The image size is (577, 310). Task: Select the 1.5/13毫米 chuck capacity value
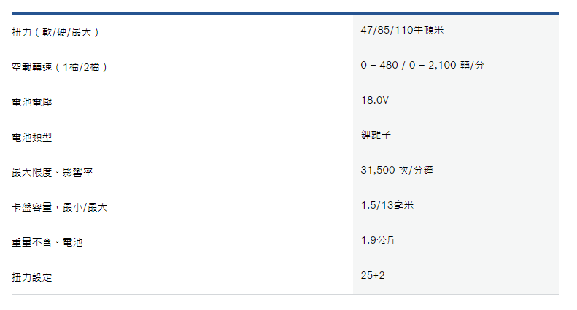point(387,205)
